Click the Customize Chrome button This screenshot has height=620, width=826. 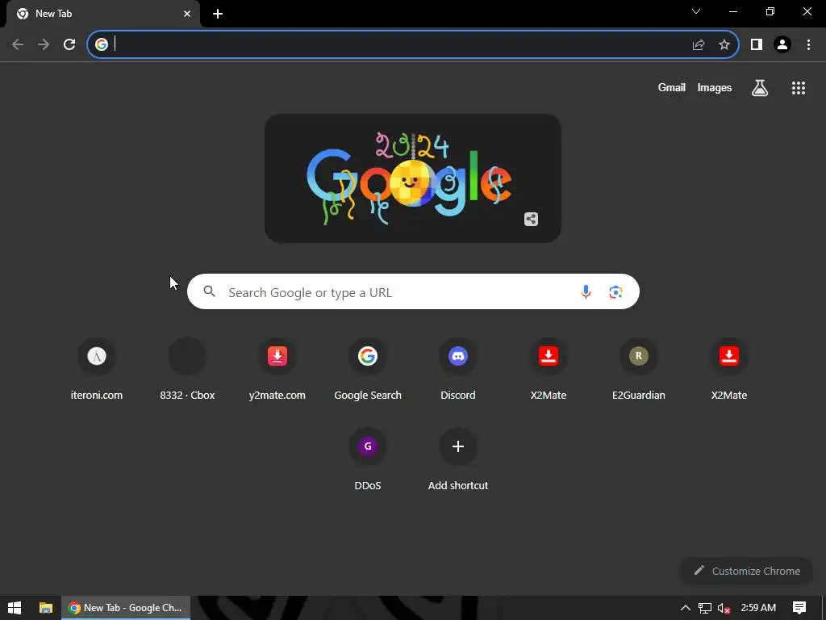[x=746, y=571]
